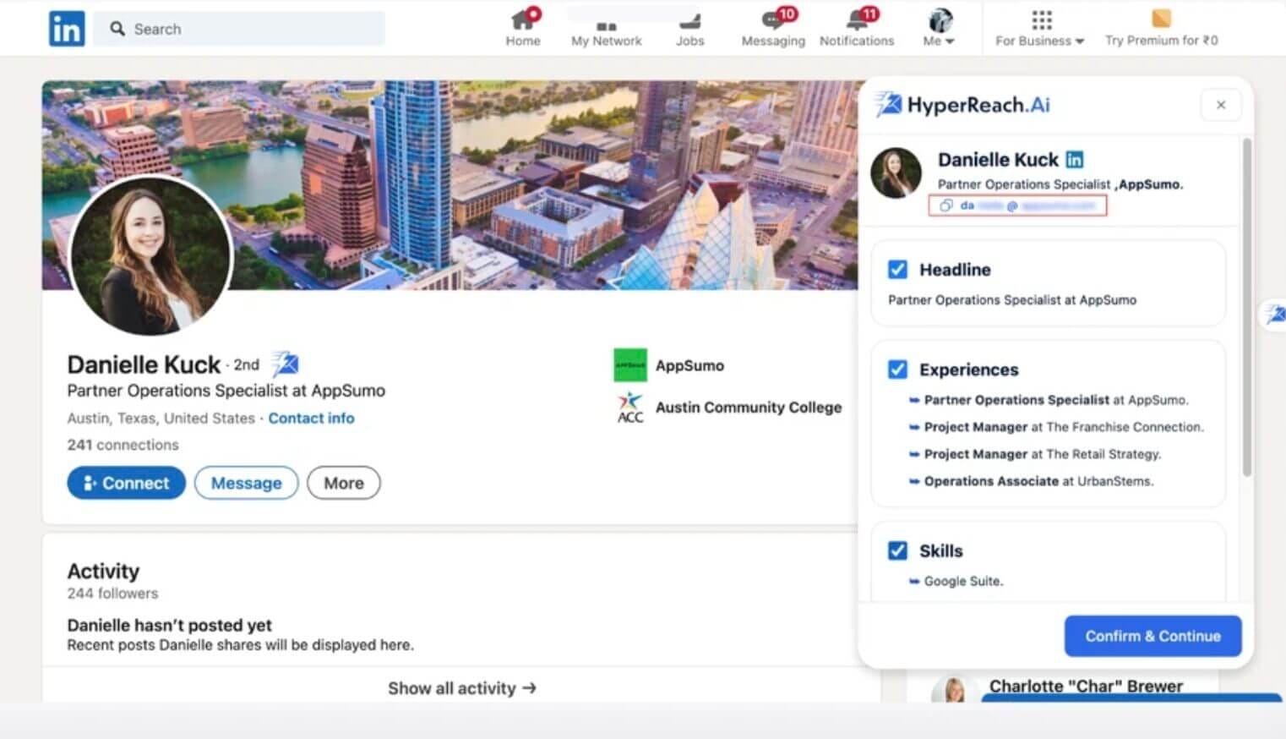
Task: Go to My Network
Action: coord(606,28)
